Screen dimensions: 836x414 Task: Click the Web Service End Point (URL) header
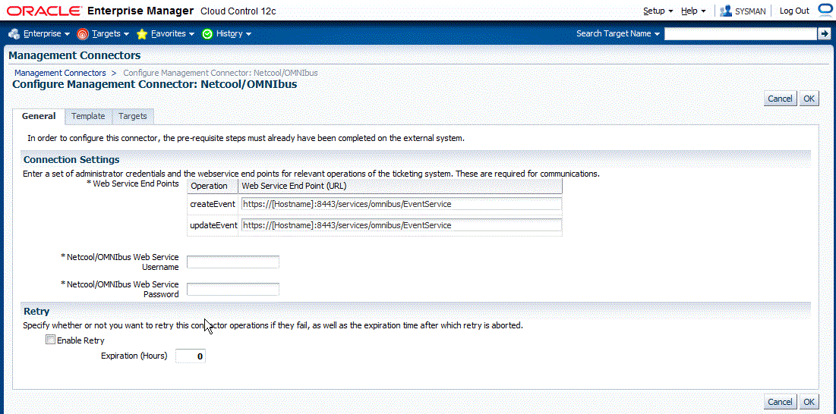coord(400,187)
